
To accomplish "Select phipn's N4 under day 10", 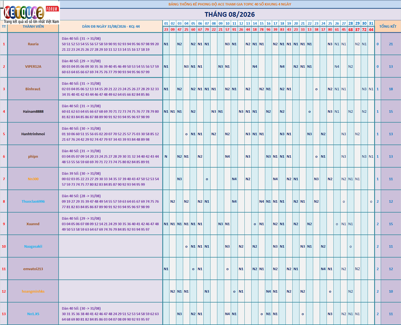I will 227,157.
